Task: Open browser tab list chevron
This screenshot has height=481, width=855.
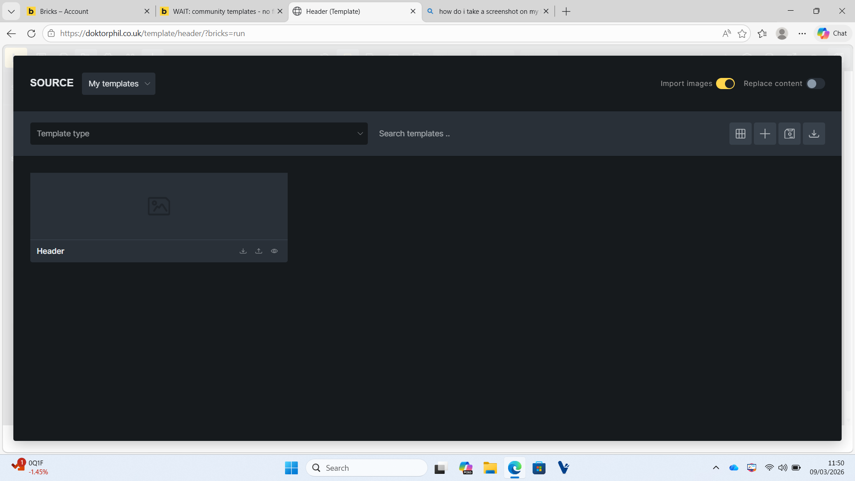Action: tap(11, 12)
